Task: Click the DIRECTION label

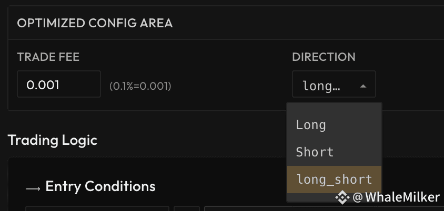Action: 324,57
